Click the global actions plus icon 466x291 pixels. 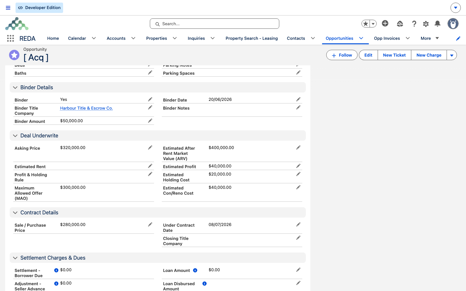[x=385, y=23]
